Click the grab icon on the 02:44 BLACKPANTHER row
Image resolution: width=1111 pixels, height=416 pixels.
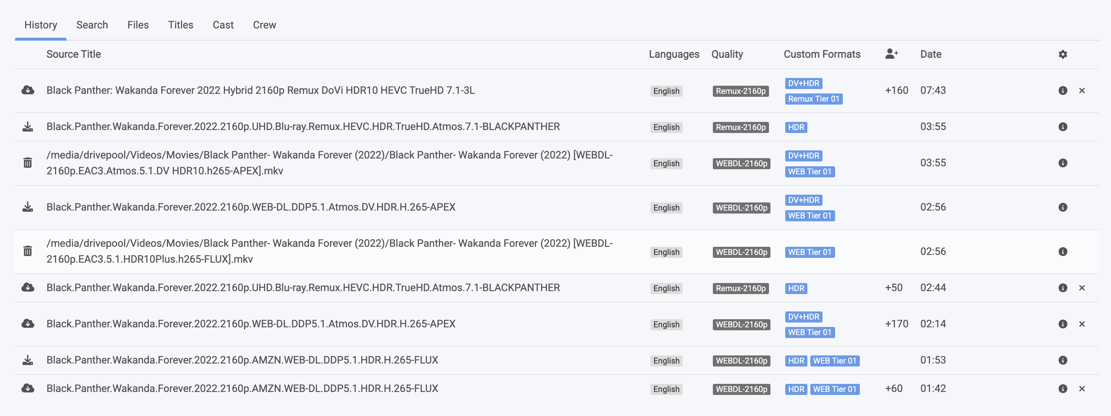click(28, 287)
